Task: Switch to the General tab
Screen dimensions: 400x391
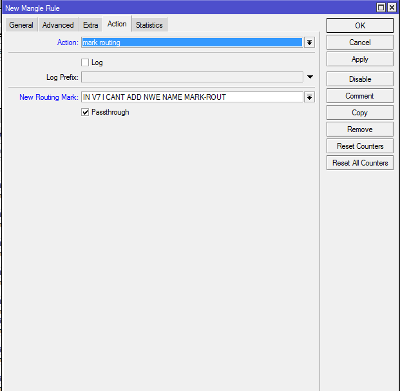Action: tap(21, 25)
